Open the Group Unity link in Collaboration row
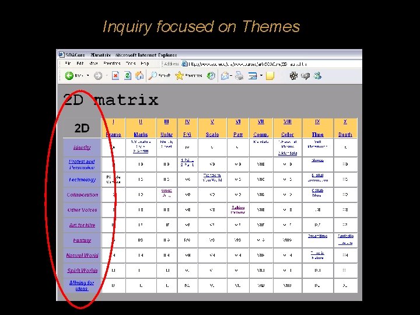This screenshot has height=315, width=420. coord(166,193)
